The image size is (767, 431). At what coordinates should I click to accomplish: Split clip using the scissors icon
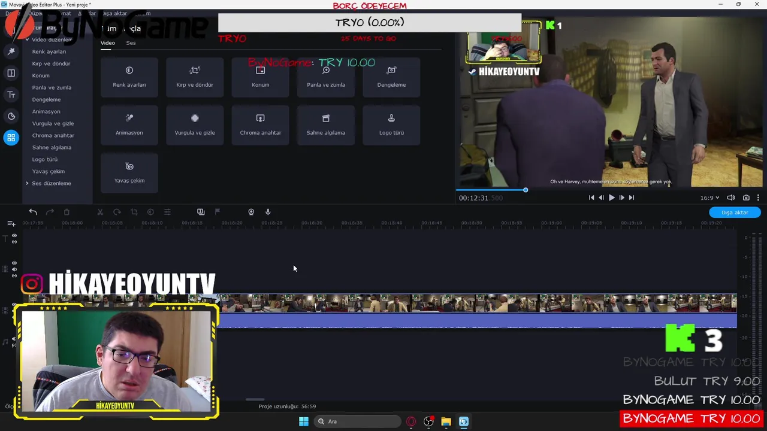(x=100, y=212)
